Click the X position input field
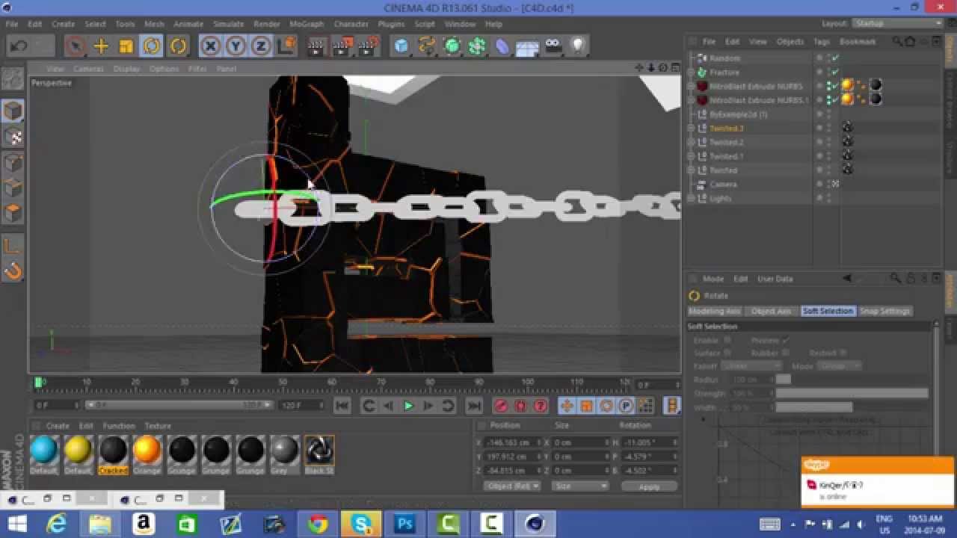The width and height of the screenshot is (957, 538). point(513,443)
